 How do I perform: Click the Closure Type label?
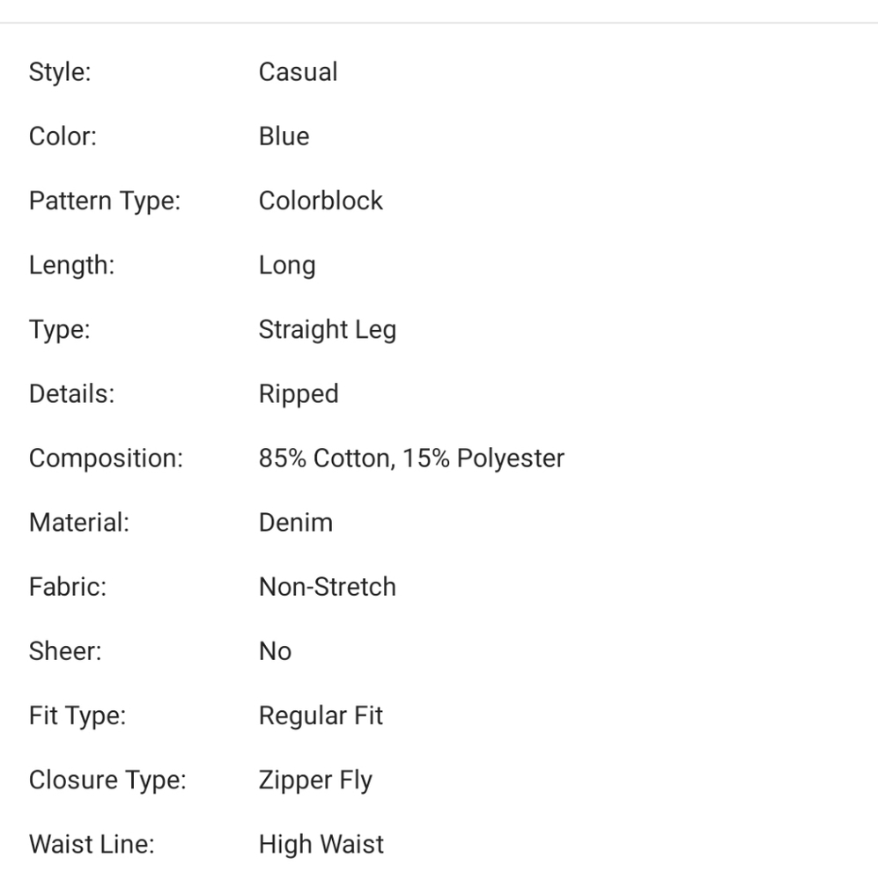(107, 781)
